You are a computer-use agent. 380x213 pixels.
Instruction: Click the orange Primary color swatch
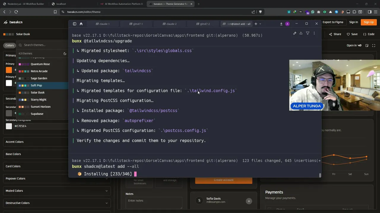9,70
